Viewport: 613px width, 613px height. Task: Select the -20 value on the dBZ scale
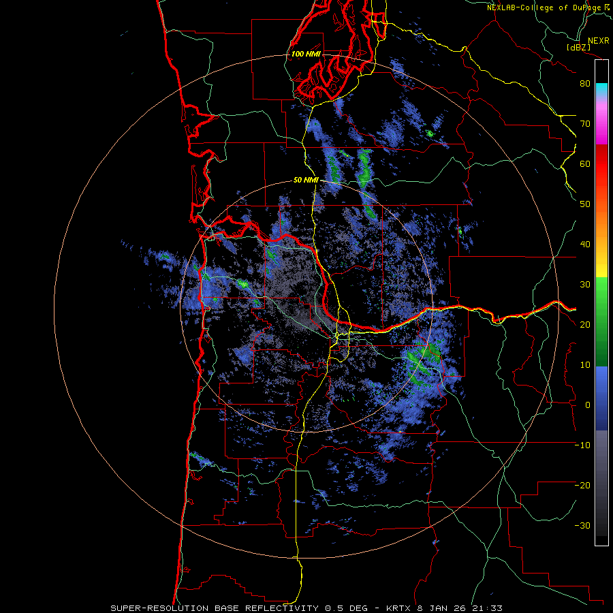pos(582,485)
